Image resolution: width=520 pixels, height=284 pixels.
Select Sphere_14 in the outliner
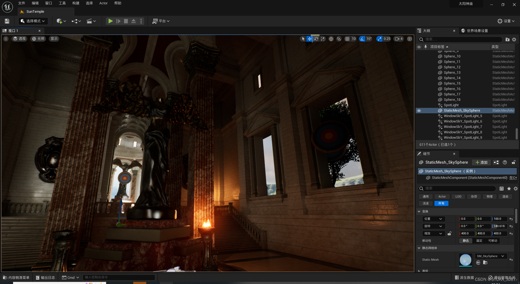coord(452,78)
